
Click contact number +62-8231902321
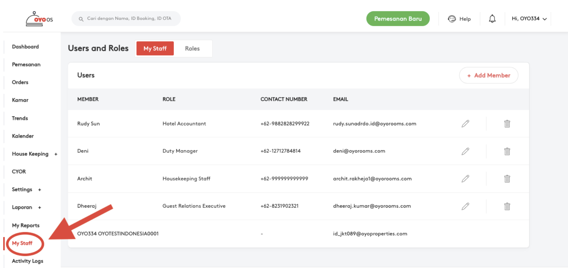coord(279,206)
